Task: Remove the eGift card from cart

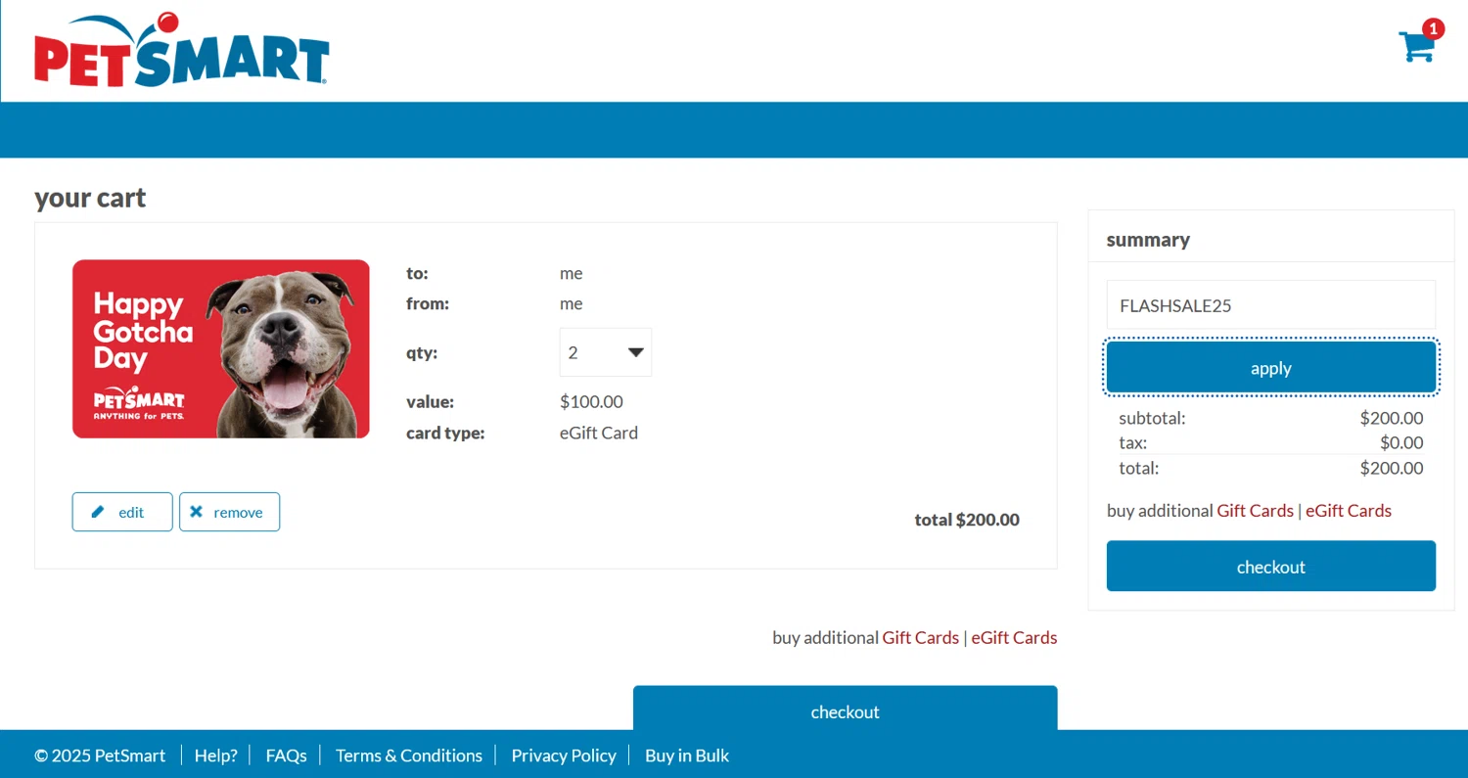Action: coord(229,512)
